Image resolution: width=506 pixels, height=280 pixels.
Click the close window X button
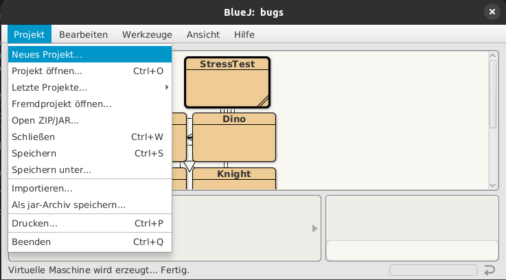492,12
